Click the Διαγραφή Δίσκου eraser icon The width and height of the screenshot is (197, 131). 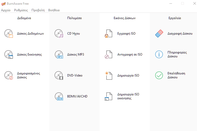tap(159, 34)
